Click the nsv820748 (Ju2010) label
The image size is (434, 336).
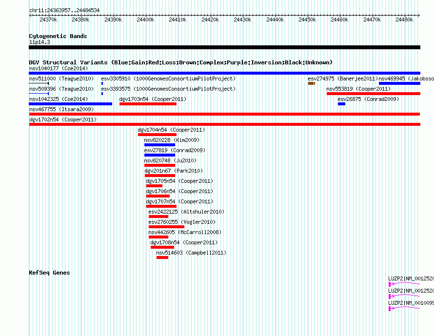coord(170,160)
